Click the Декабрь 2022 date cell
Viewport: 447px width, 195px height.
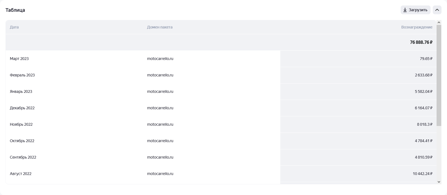pos(22,108)
